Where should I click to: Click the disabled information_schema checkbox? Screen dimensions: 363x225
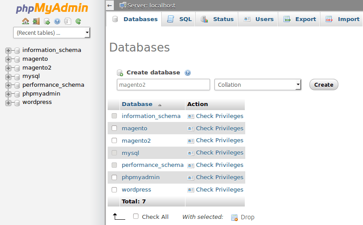114,116
